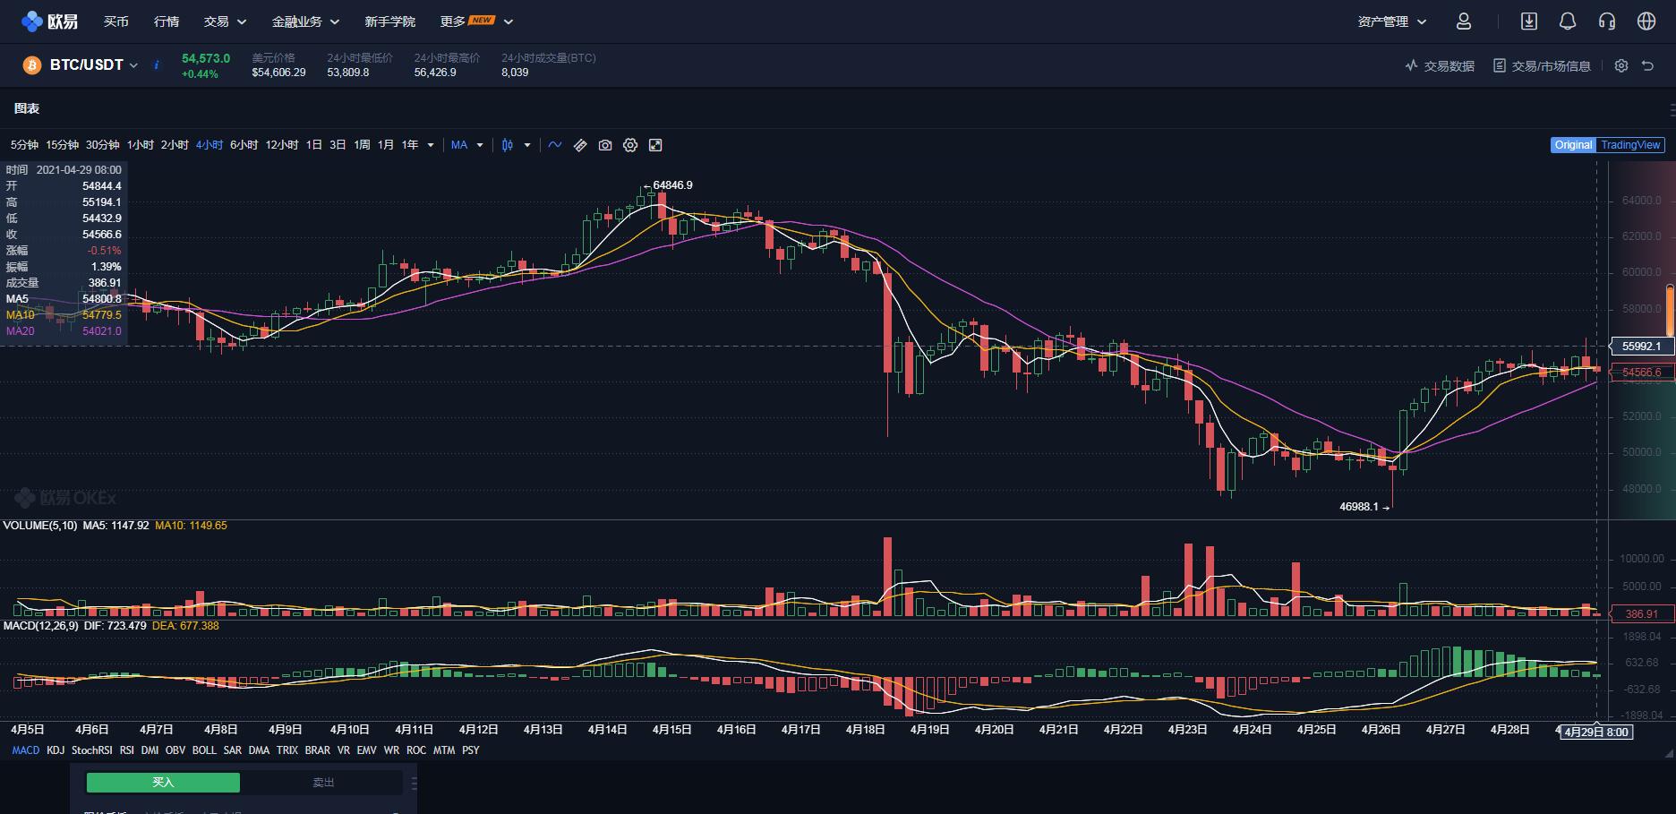
Task: Select the 2小时 interval
Action: [175, 145]
